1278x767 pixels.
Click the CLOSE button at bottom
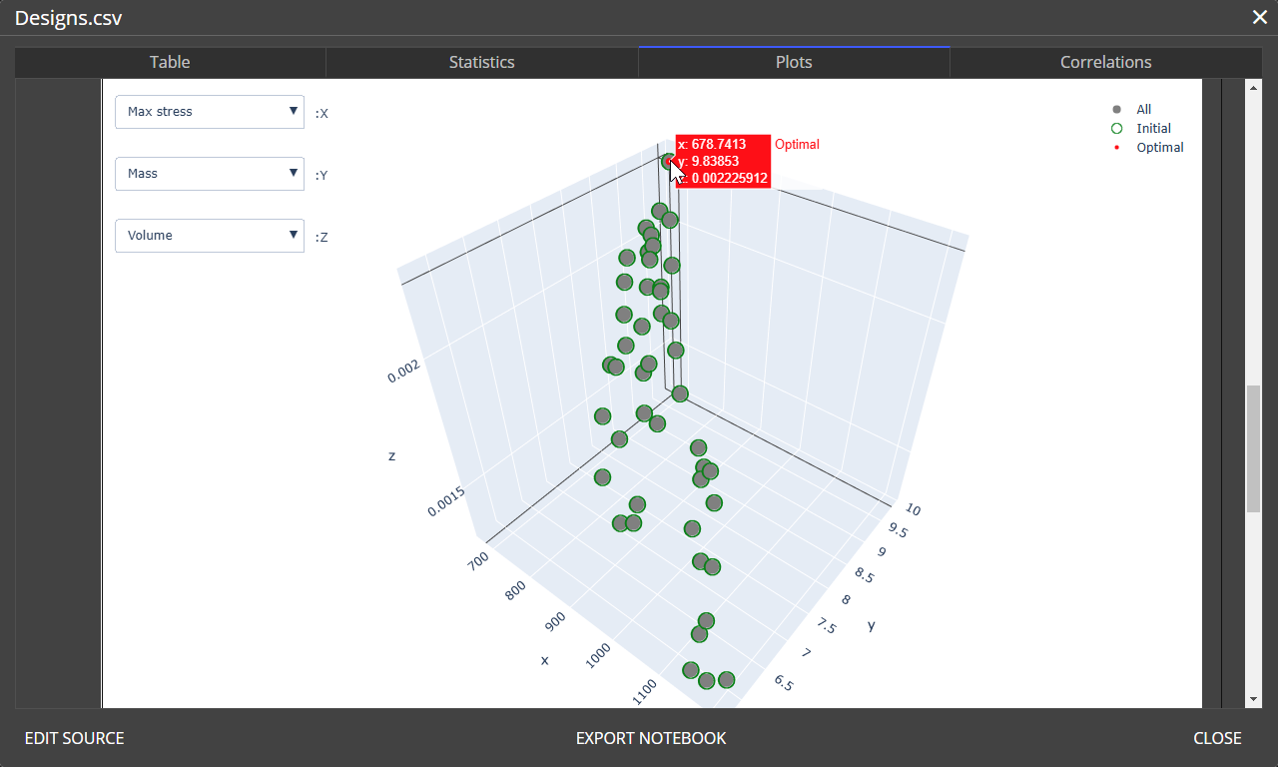(1217, 738)
